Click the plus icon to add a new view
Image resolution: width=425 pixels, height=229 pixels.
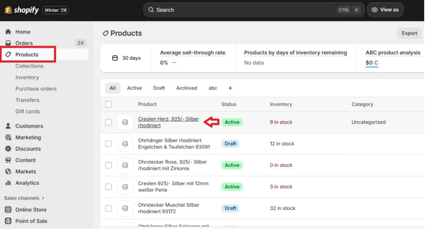pos(230,88)
